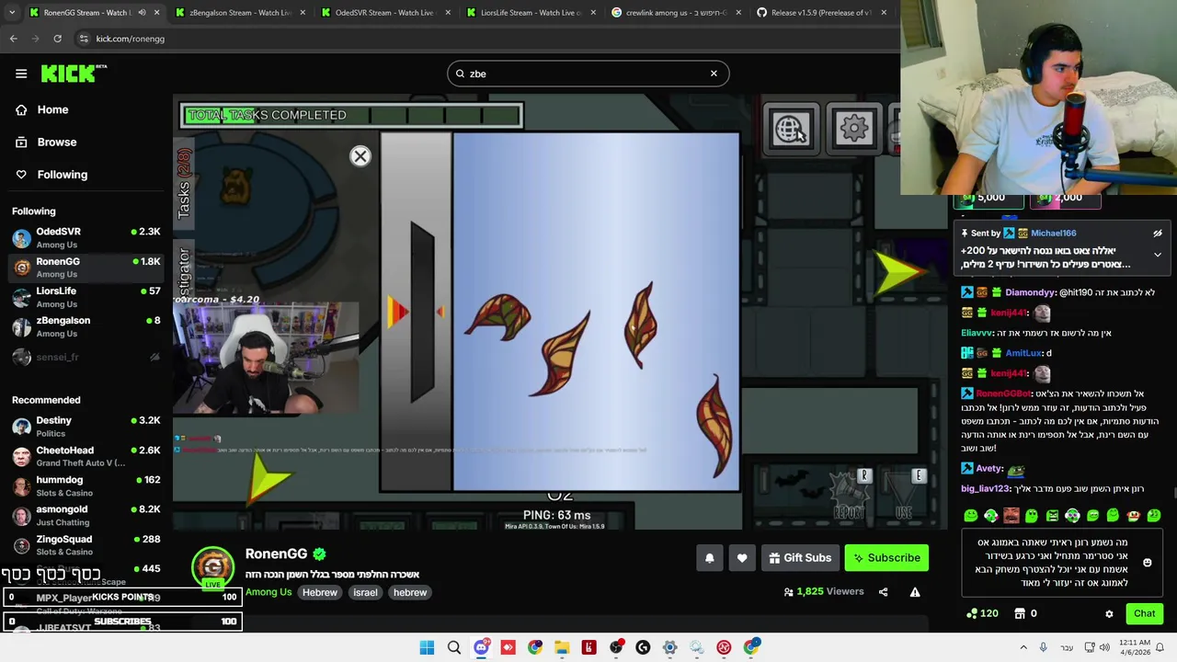The width and height of the screenshot is (1177, 662).
Task: Open the Among Us category link
Action: point(269,592)
